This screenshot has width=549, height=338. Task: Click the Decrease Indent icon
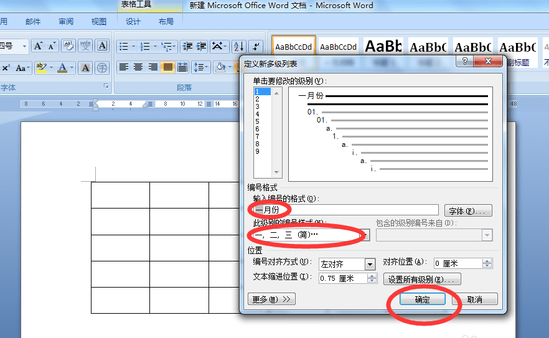click(188, 46)
